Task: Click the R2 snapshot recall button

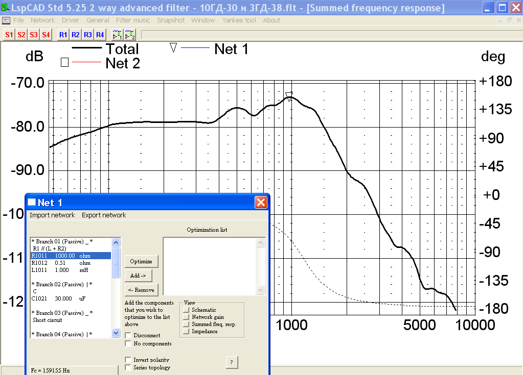Action: [x=75, y=35]
